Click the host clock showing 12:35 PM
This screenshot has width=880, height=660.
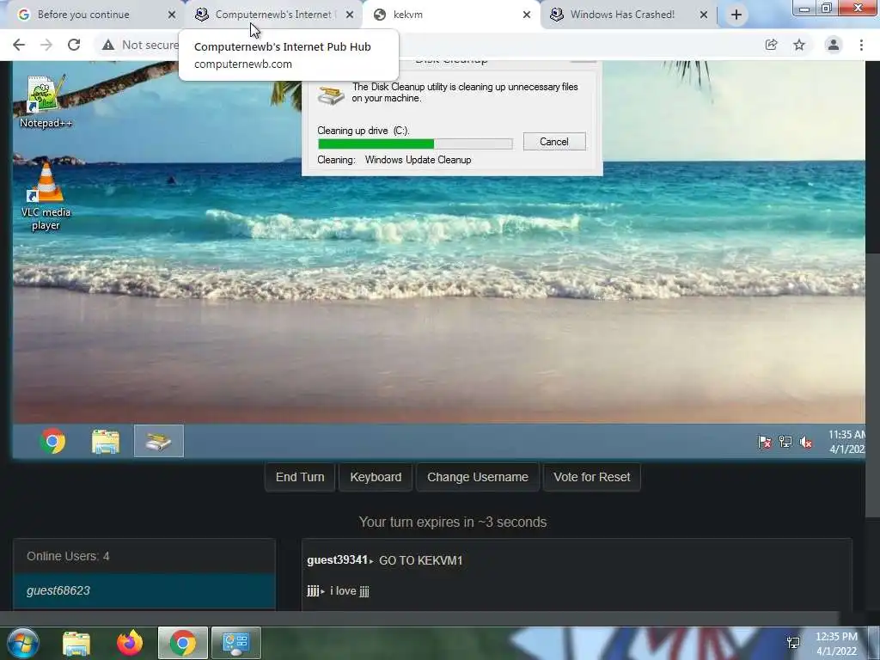836,644
